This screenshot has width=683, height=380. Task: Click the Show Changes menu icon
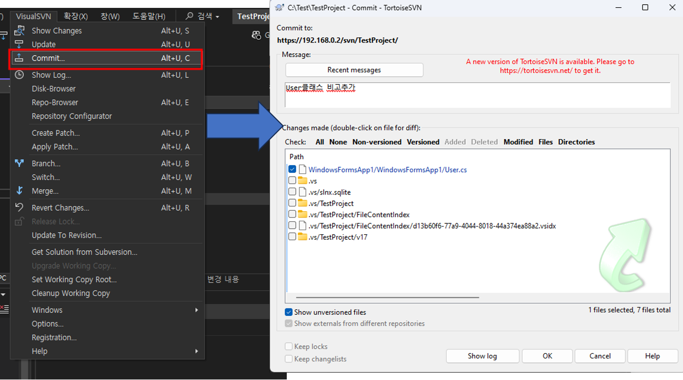click(19, 31)
